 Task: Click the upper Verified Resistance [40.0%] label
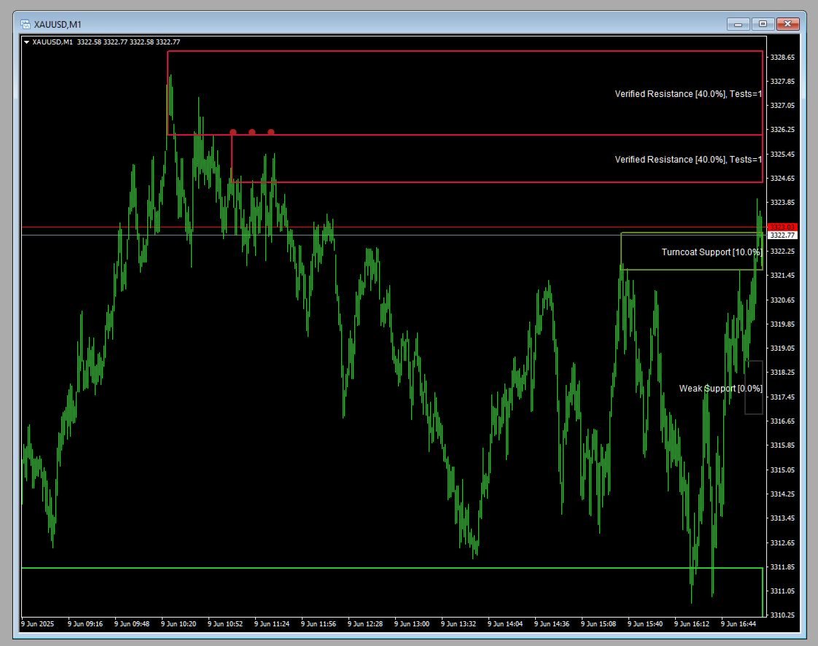pyautogui.click(x=687, y=93)
